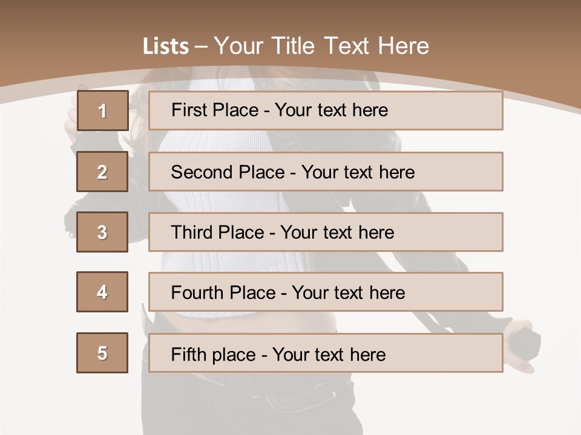Click the word "Fifth" in the list
The height and width of the screenshot is (435, 581).
pyautogui.click(x=189, y=354)
